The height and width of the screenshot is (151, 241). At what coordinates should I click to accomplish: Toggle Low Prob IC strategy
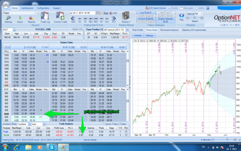146,12
